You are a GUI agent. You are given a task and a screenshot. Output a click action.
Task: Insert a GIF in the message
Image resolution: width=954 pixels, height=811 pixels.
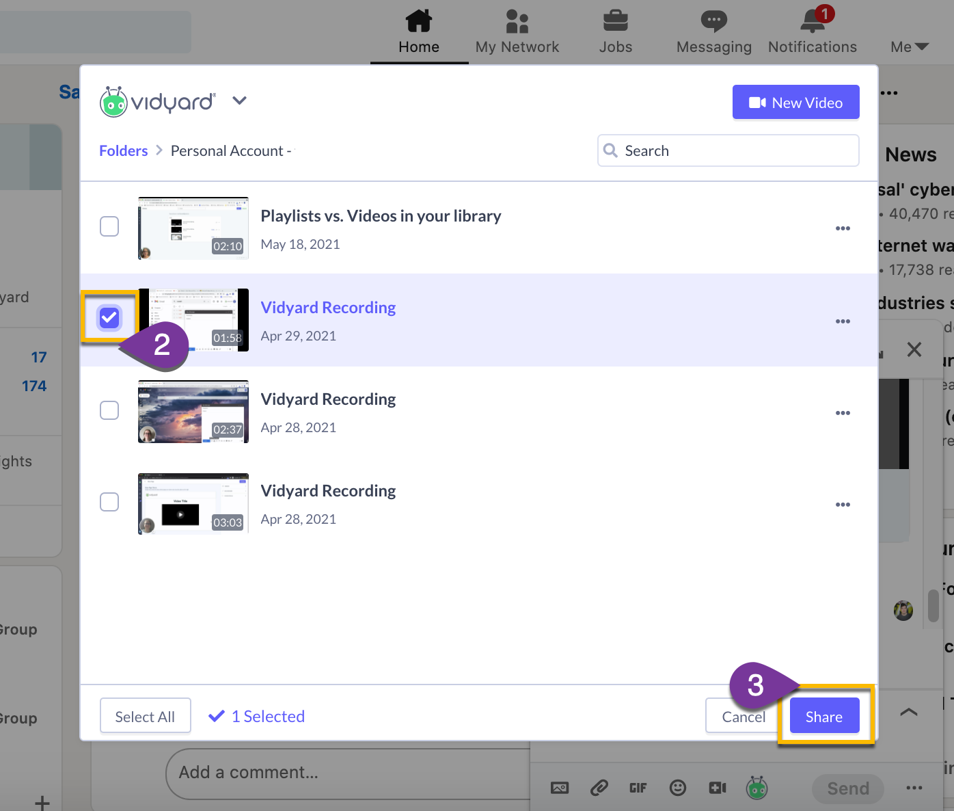(x=638, y=788)
